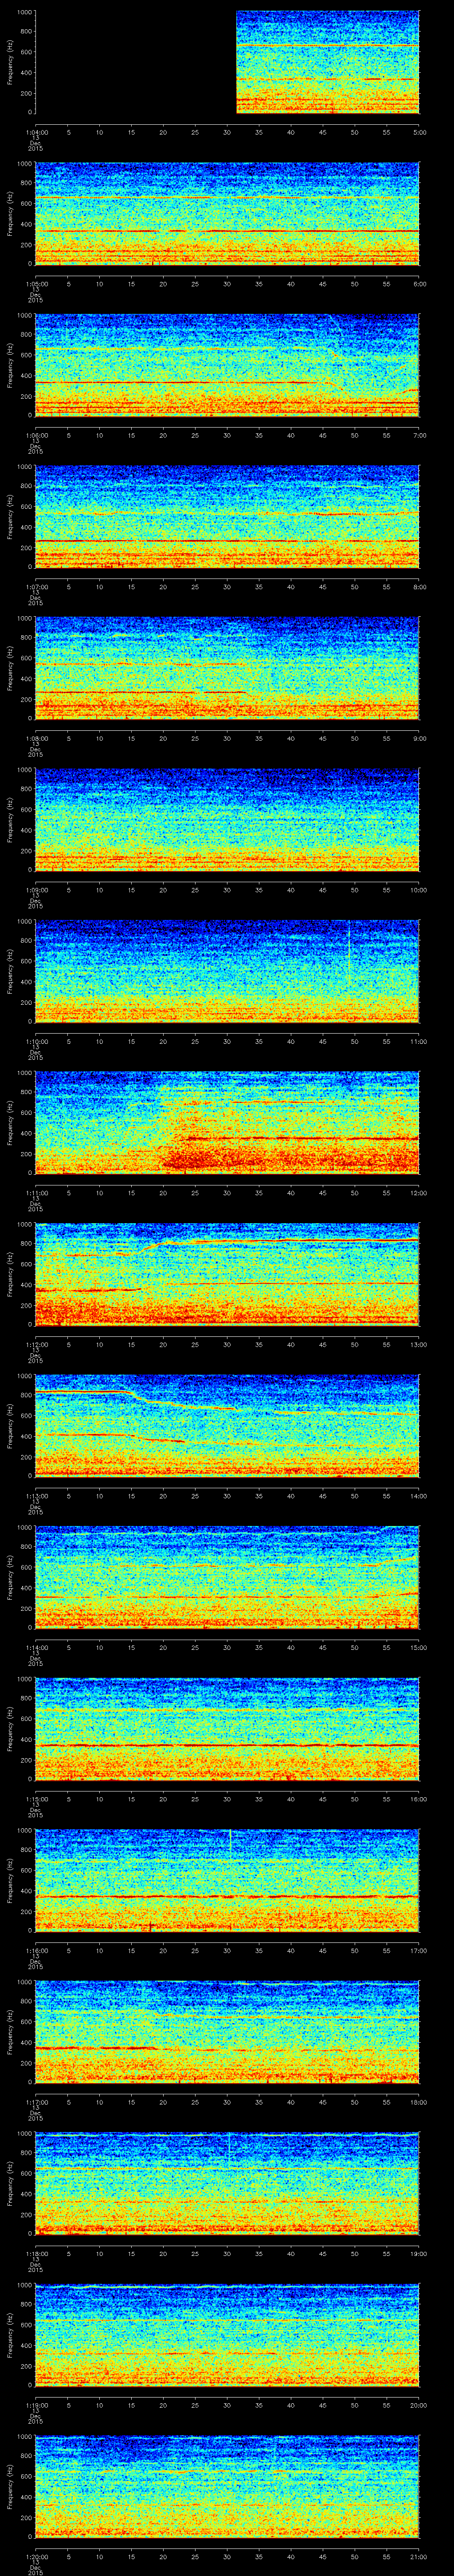Screen dimensions: 454x2576
Task: Click the spectrogram panel starting at 1:04:00
Action: coord(227,62)
